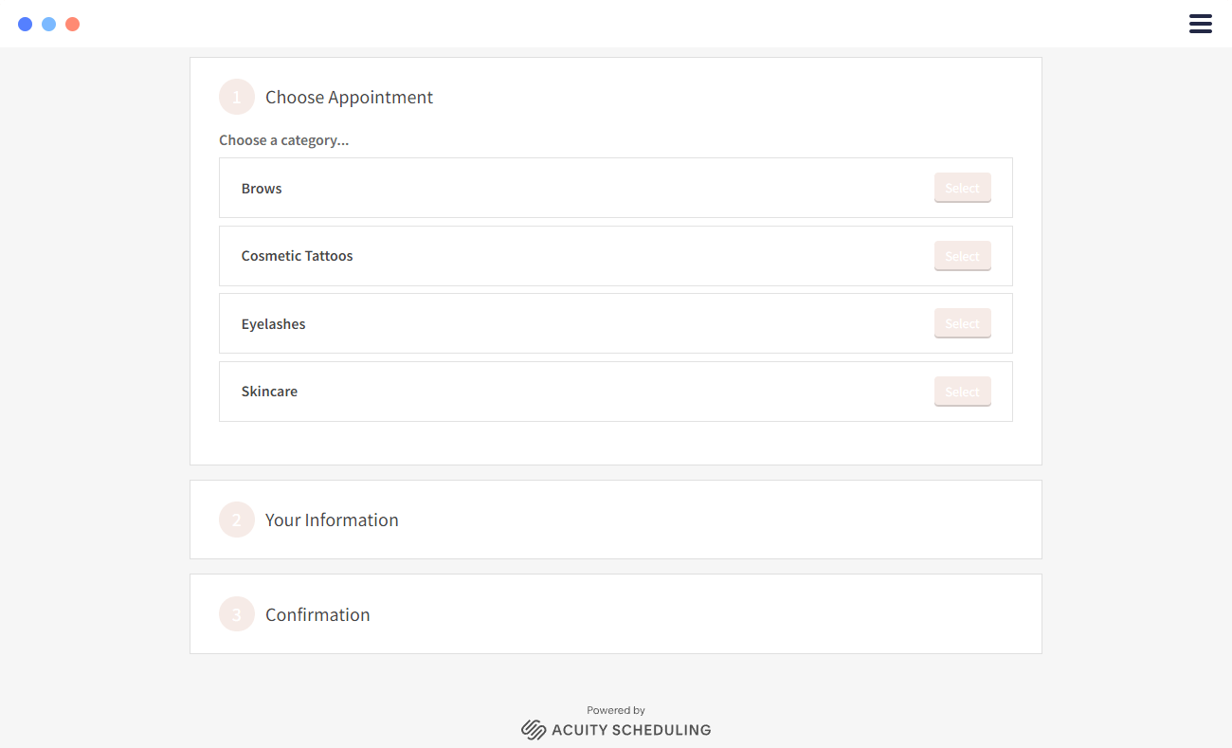Click the step 3 circle badge

click(236, 614)
